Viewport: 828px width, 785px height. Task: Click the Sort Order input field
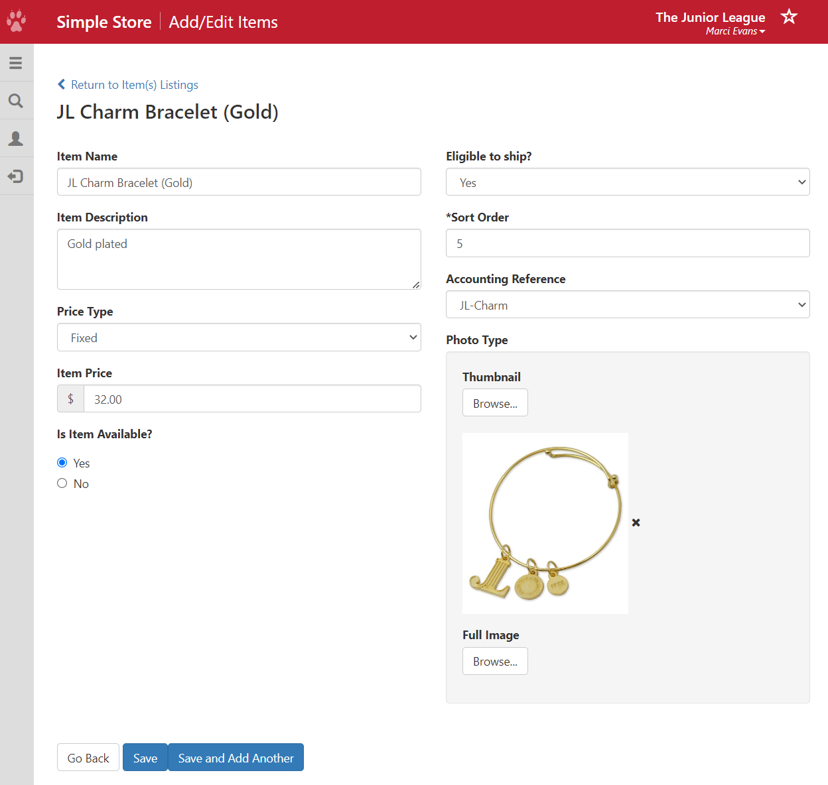628,243
